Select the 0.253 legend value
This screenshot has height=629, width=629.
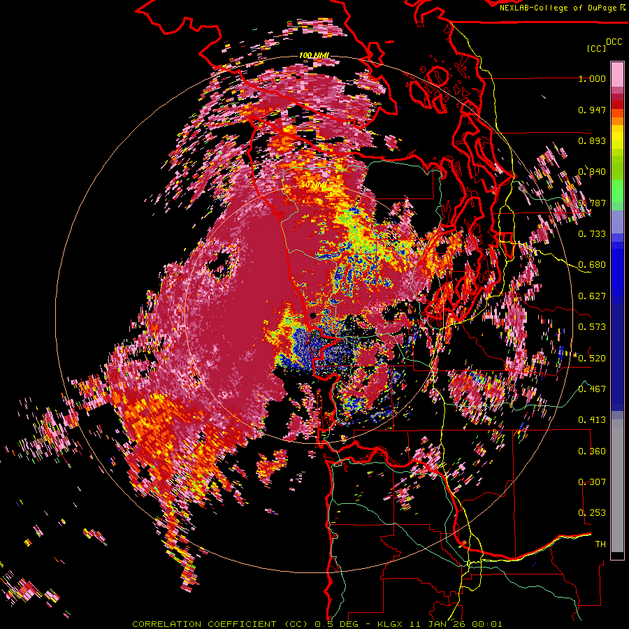coord(592,513)
